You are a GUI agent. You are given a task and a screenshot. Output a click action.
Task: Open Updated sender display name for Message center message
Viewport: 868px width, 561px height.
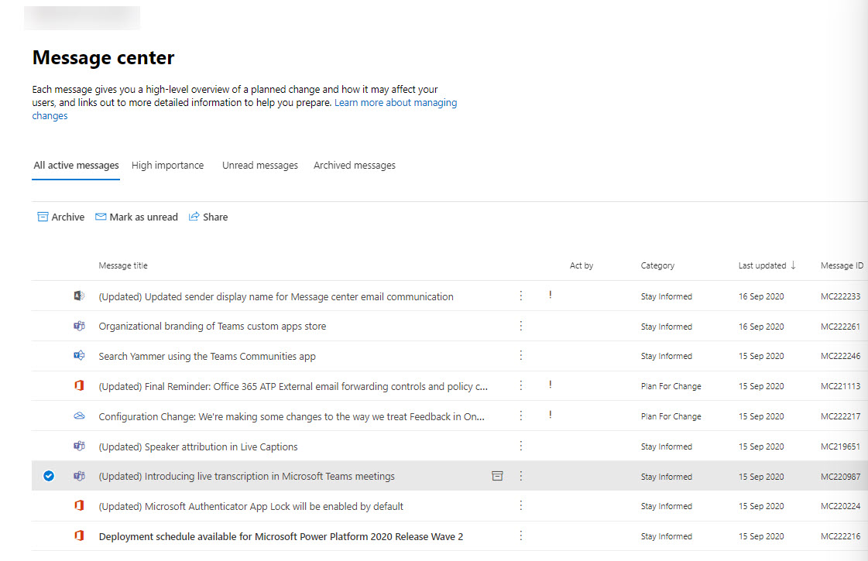tap(276, 296)
